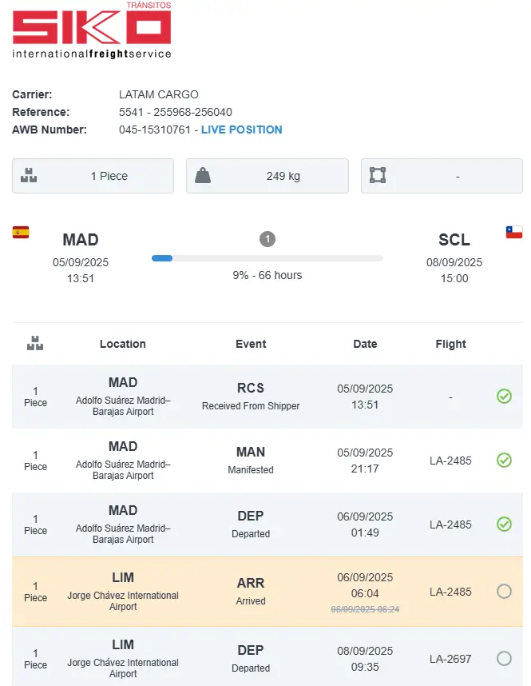Screen dimensions: 531x686
Task: Click green check for MAN Manifested event
Action: [x=504, y=460]
